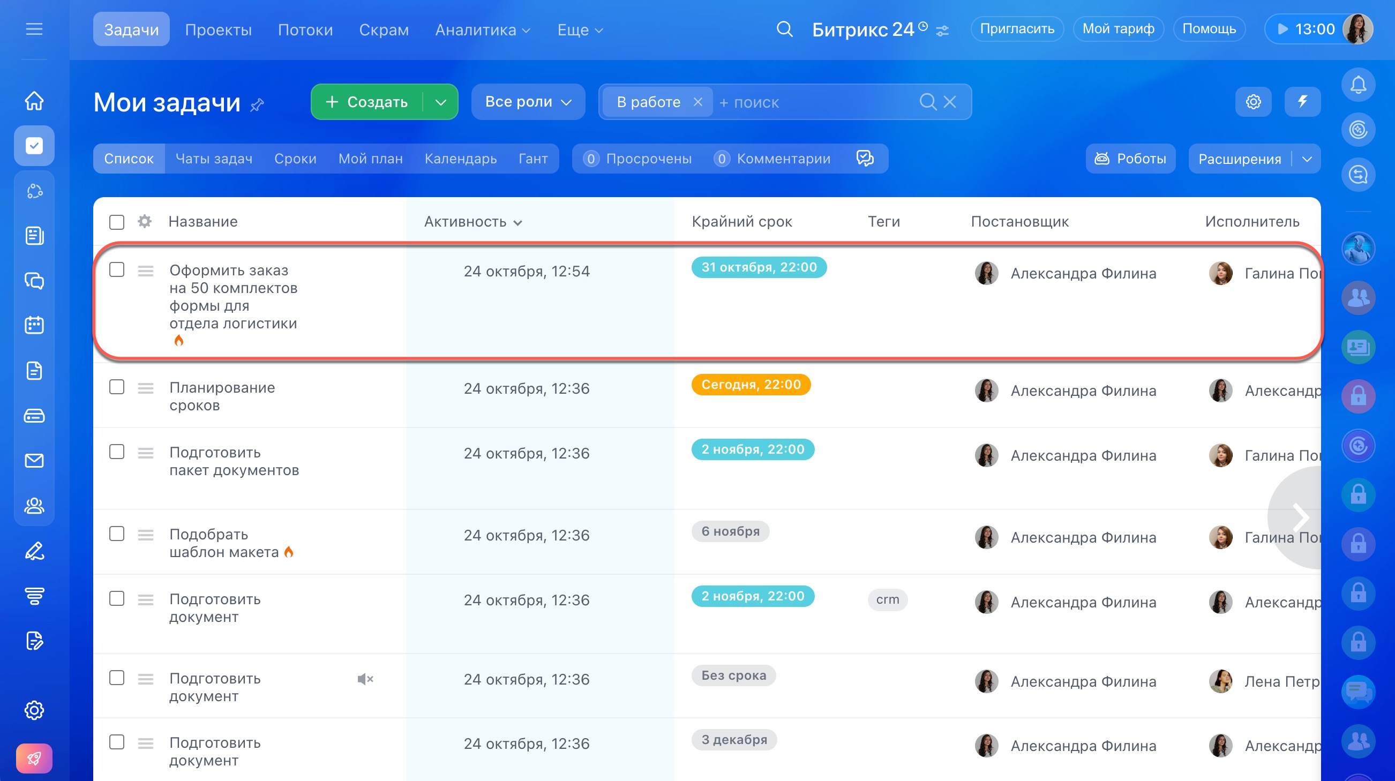
Task: Click the Роботы button
Action: pos(1130,159)
